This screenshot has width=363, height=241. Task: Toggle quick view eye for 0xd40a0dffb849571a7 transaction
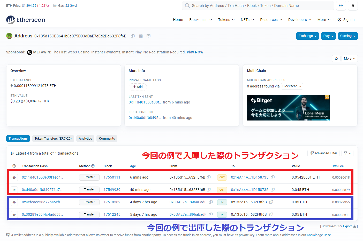[14, 190]
